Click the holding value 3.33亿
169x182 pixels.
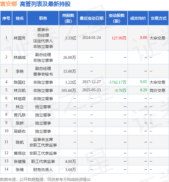71,38
